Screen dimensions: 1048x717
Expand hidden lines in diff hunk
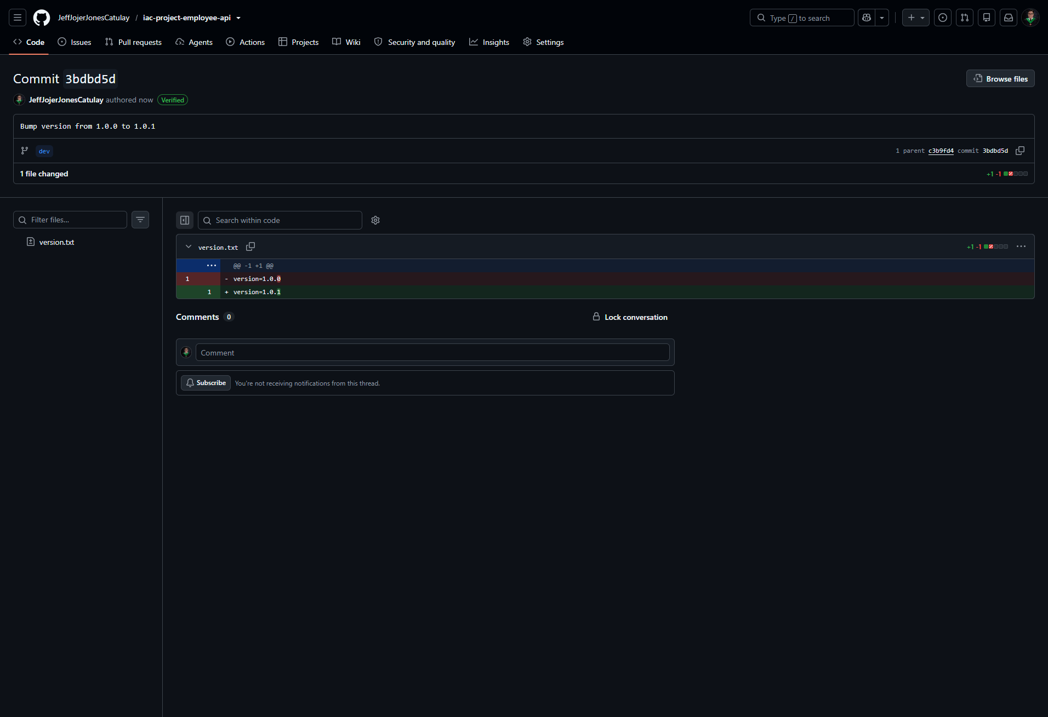[211, 266]
